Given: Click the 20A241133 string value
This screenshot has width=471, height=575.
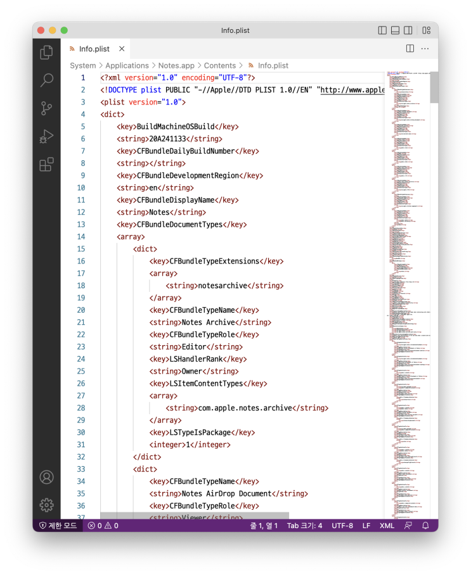Looking at the screenshot, I should point(167,139).
